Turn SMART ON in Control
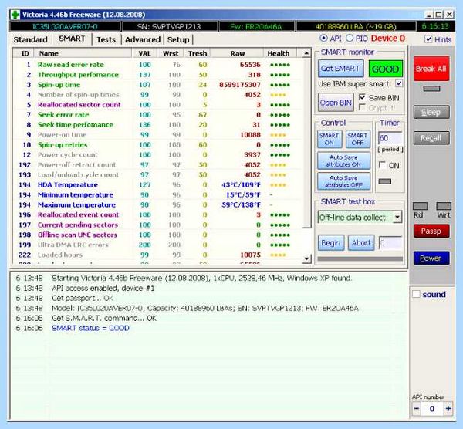The width and height of the screenshot is (463, 429). coord(330,139)
